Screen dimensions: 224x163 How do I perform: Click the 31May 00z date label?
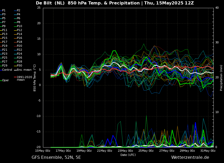point(208,151)
